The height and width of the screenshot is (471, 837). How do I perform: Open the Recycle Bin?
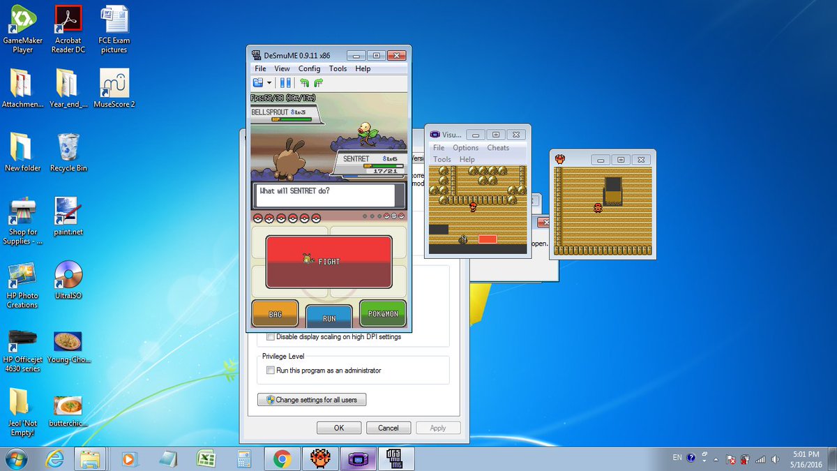68,152
